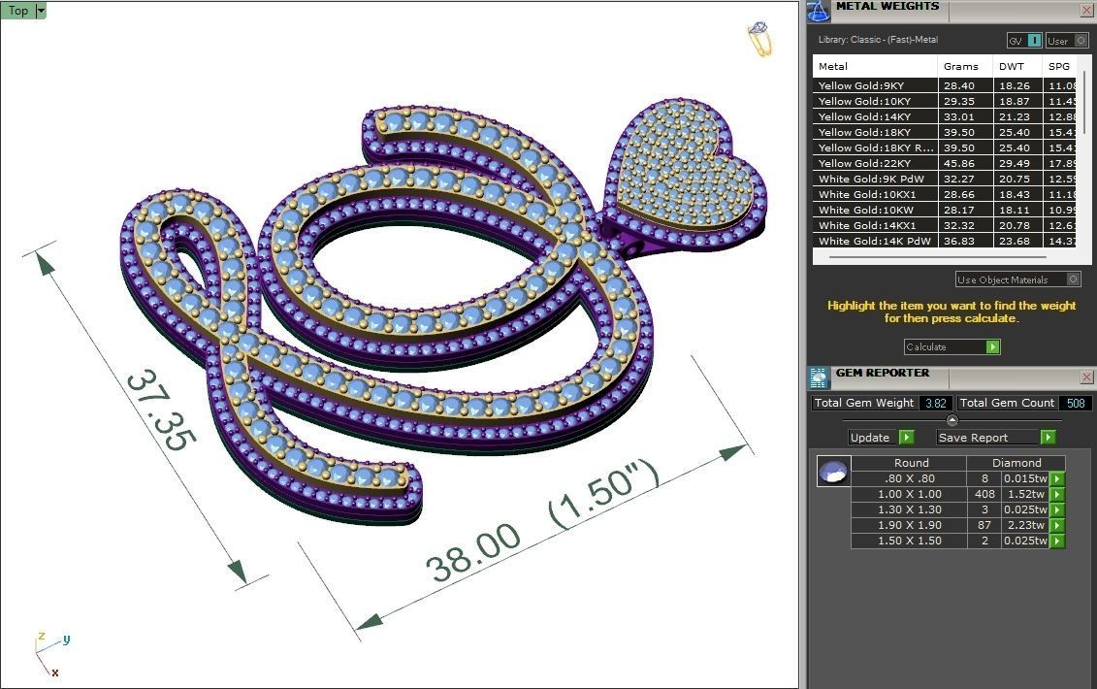Viewport: 1097px width, 689px height.
Task: Click the 37.35 dimension label
Action: 161,410
